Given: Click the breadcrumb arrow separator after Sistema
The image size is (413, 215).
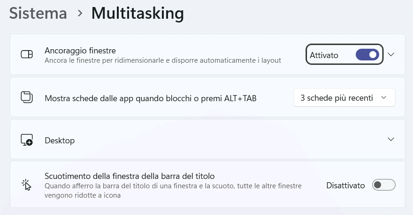Looking at the screenshot, I should click(x=80, y=14).
